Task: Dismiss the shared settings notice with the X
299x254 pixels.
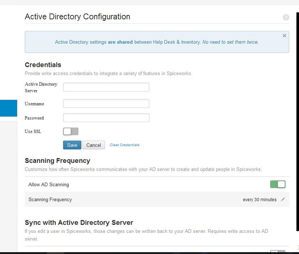Action: click(x=284, y=35)
